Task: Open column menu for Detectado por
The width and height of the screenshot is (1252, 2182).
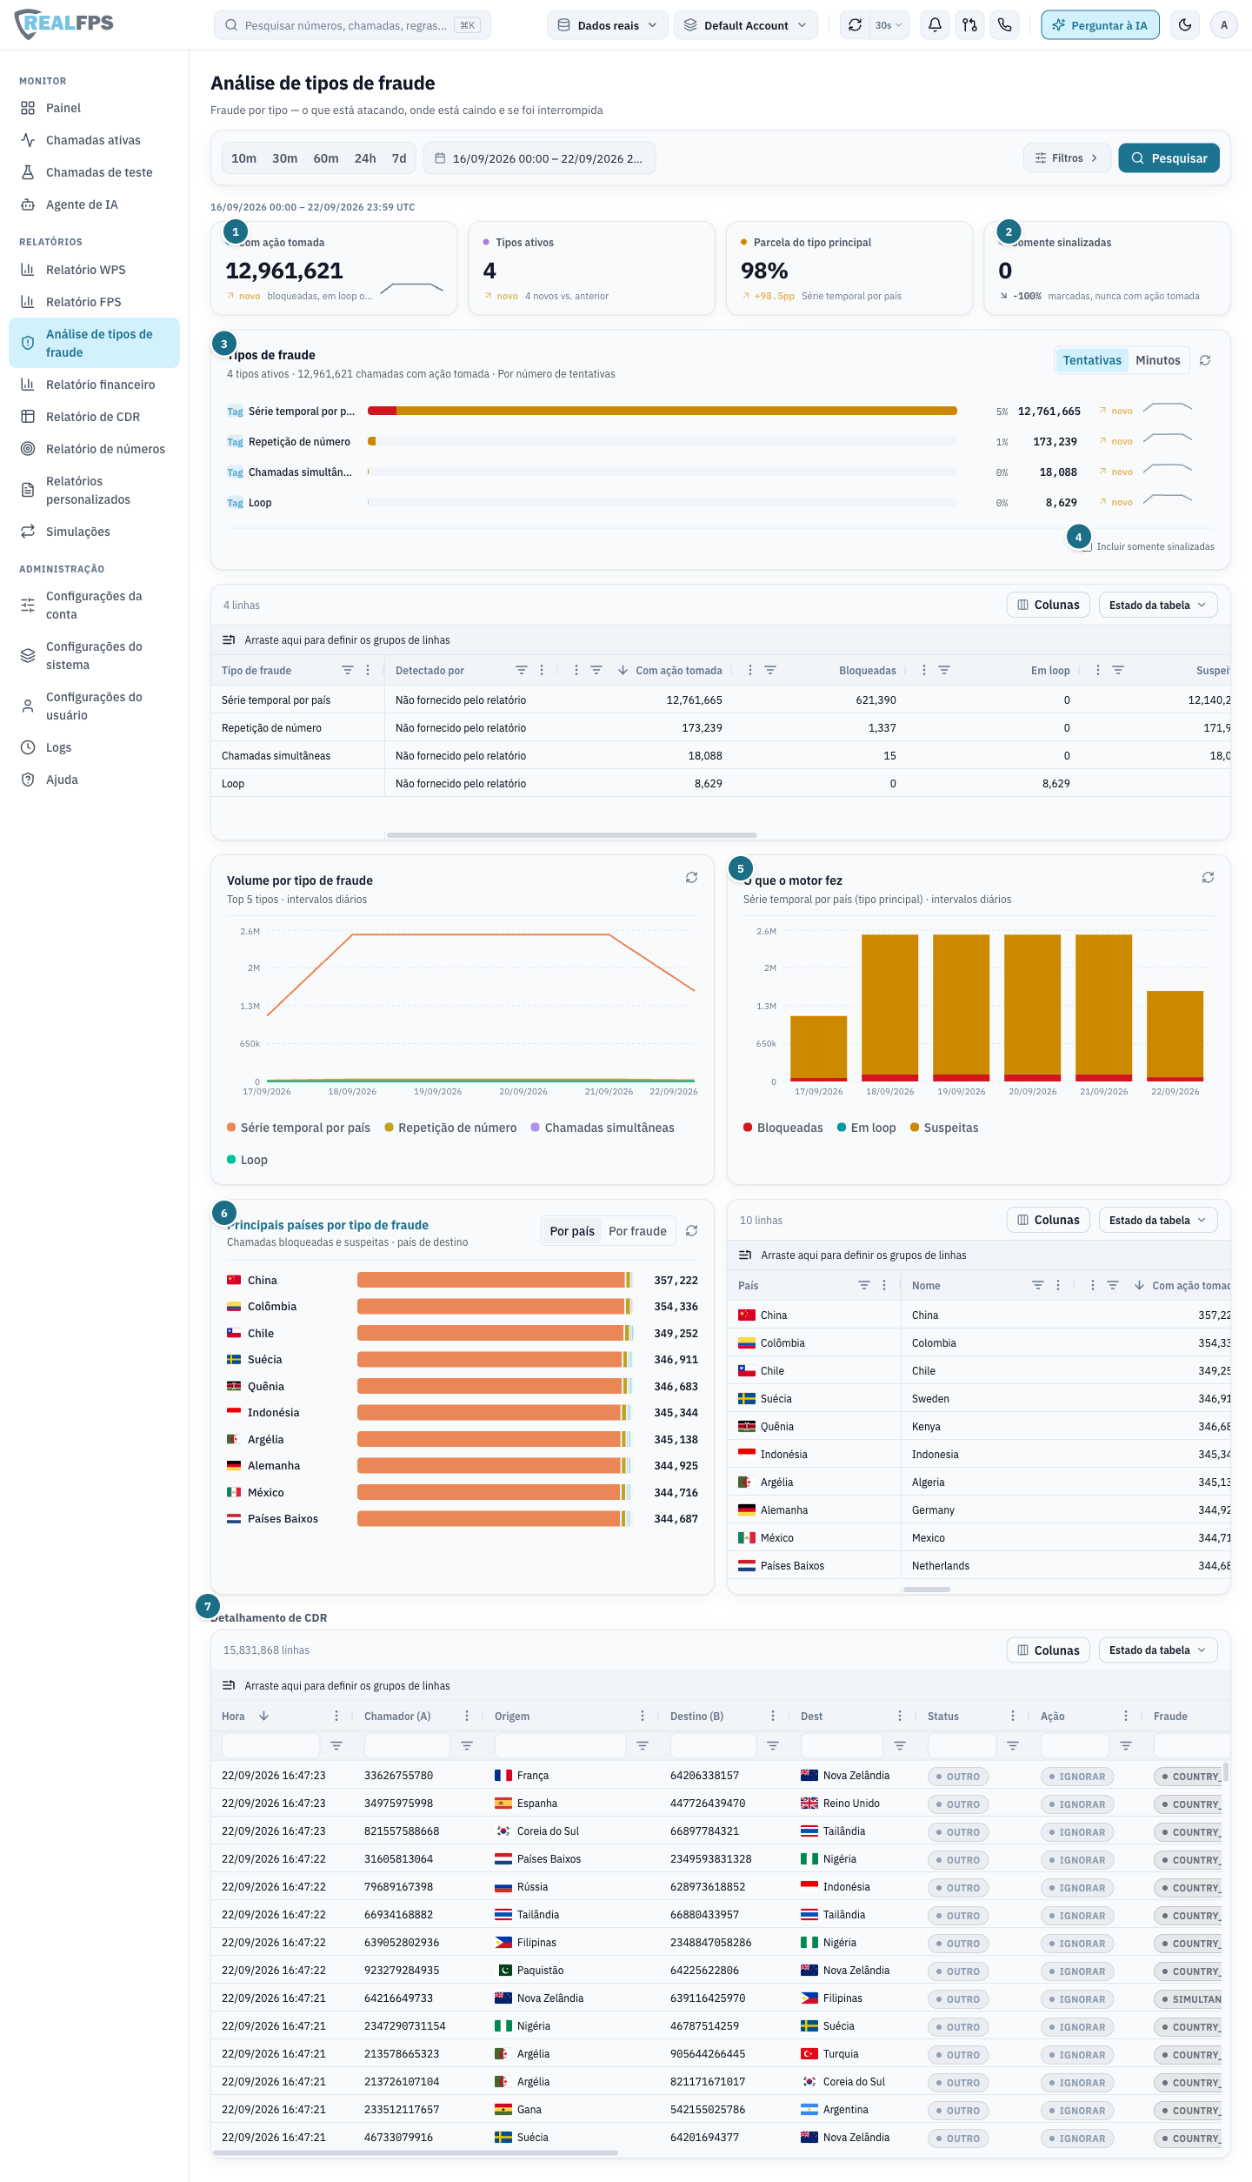Action: 542,671
